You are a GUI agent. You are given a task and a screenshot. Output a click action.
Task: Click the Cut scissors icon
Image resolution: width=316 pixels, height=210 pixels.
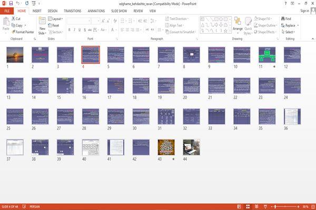tap(13, 18)
